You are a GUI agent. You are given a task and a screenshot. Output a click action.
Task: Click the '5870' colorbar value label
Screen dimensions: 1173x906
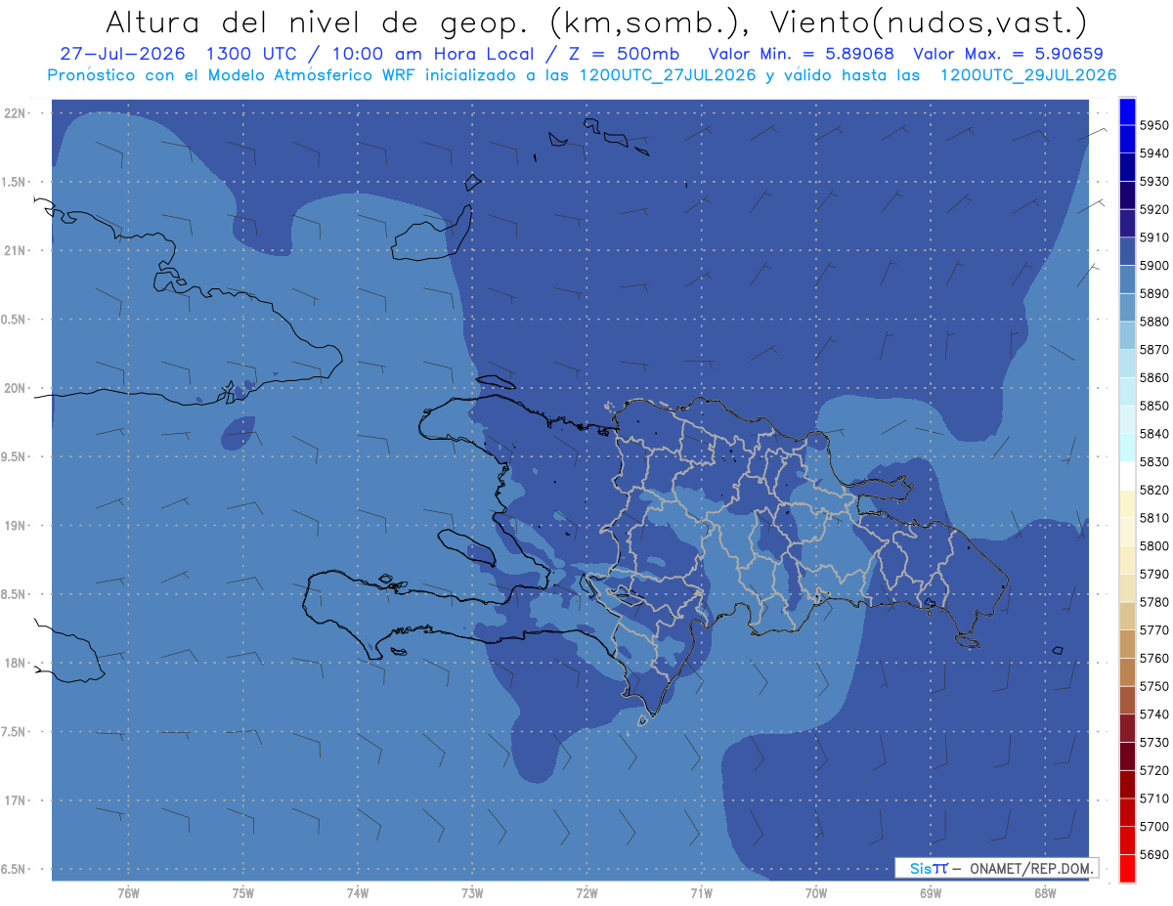1154,350
